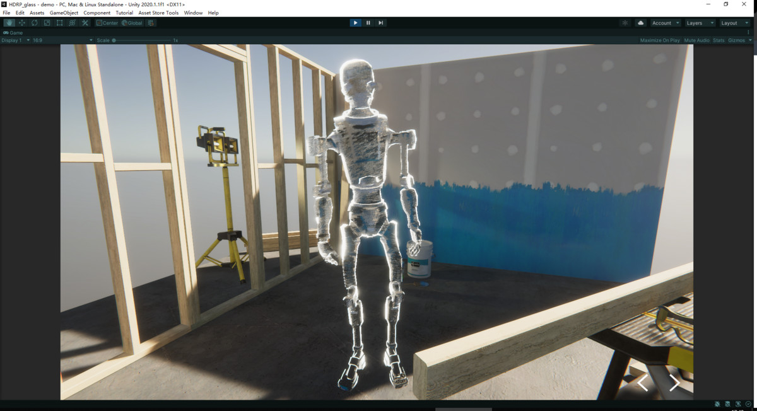Screen dimensions: 757x411
Task: Select the Move tool
Action: (21, 23)
